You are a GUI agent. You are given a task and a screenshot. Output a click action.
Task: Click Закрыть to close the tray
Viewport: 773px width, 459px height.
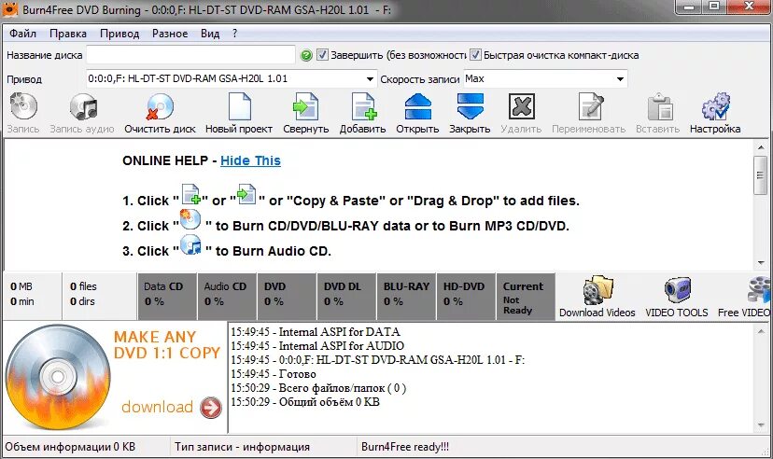pos(470,106)
